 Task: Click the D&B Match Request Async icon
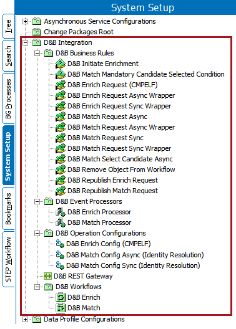61,117
